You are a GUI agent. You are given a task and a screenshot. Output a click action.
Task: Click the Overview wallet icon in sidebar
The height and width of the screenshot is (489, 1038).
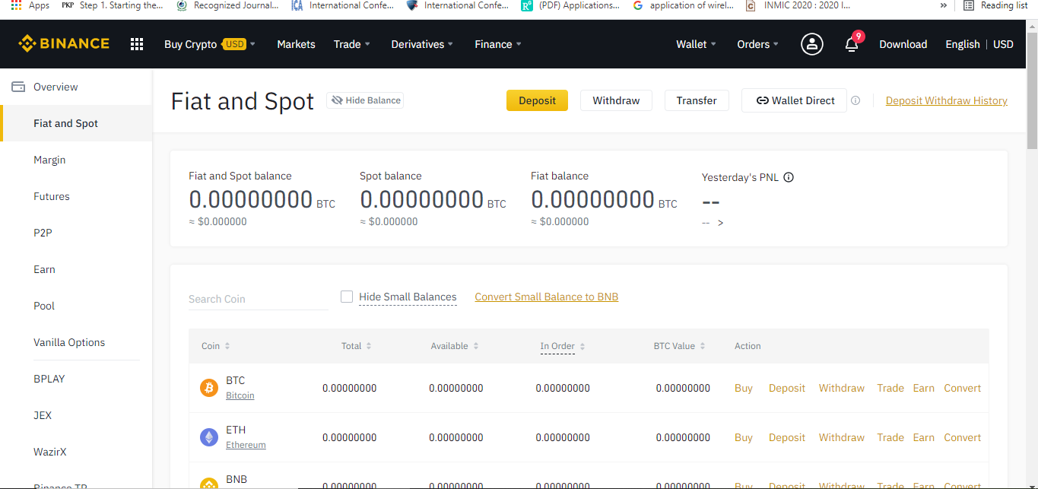pos(18,87)
